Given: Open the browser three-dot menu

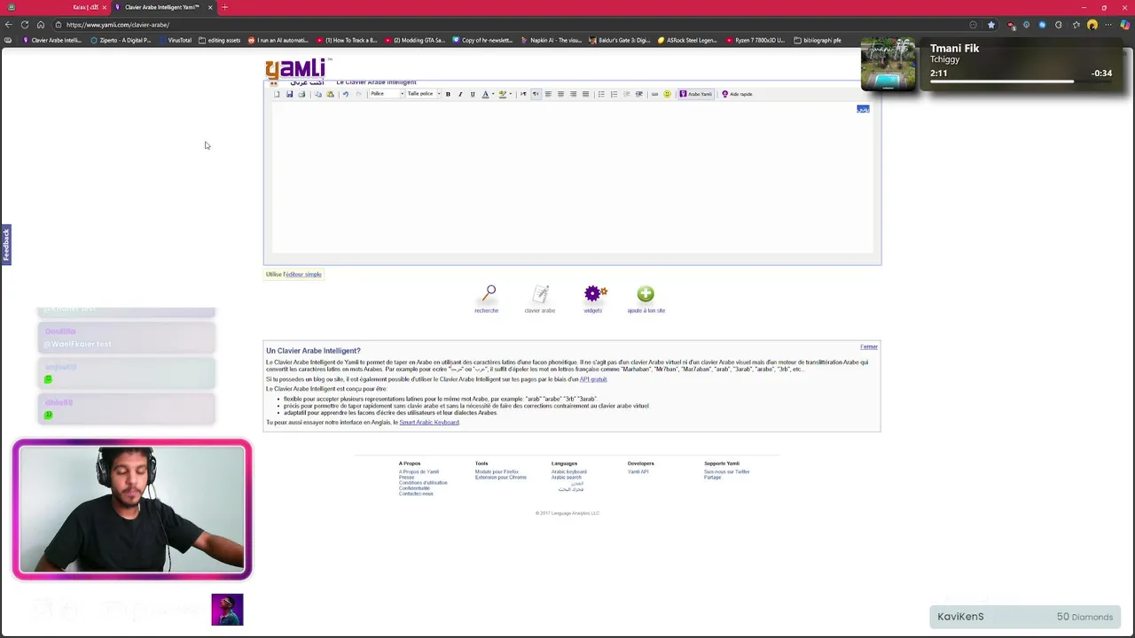Looking at the screenshot, I should click(x=1109, y=25).
